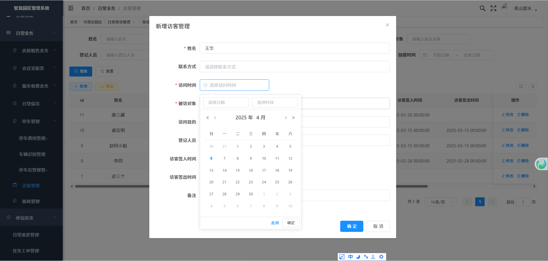Screen dimensions: 548x261
Task: Select April 15 in the calendar
Action: [237, 170]
